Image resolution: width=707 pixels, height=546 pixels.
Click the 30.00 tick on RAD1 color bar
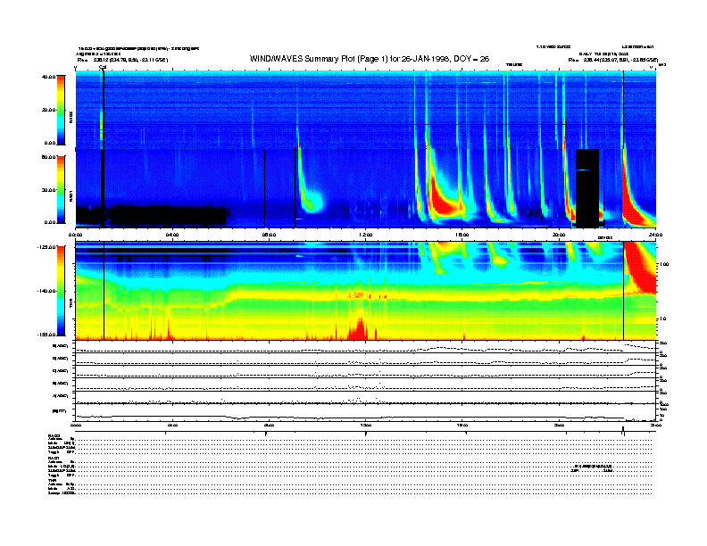[x=48, y=190]
